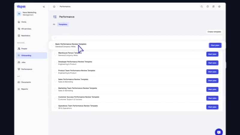Image resolution: width=240 pixels, height=135 pixels.
Task: Start plan for Marketing Team Performance Review Template
Action: (x=212, y=89)
